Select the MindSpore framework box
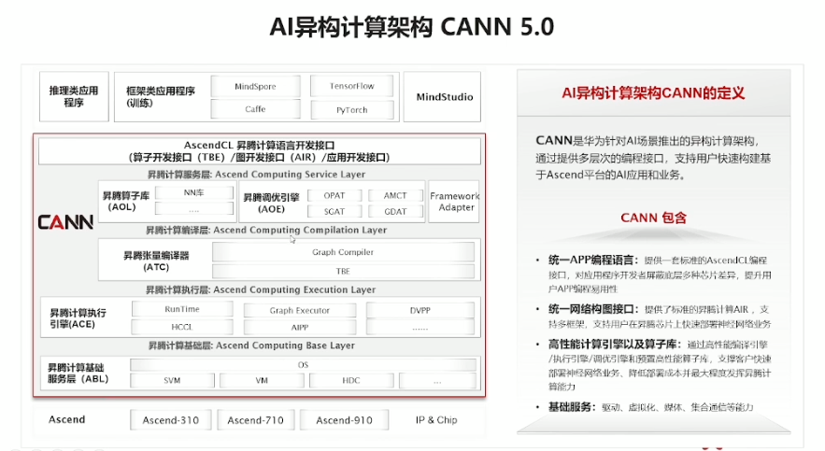 (x=255, y=86)
